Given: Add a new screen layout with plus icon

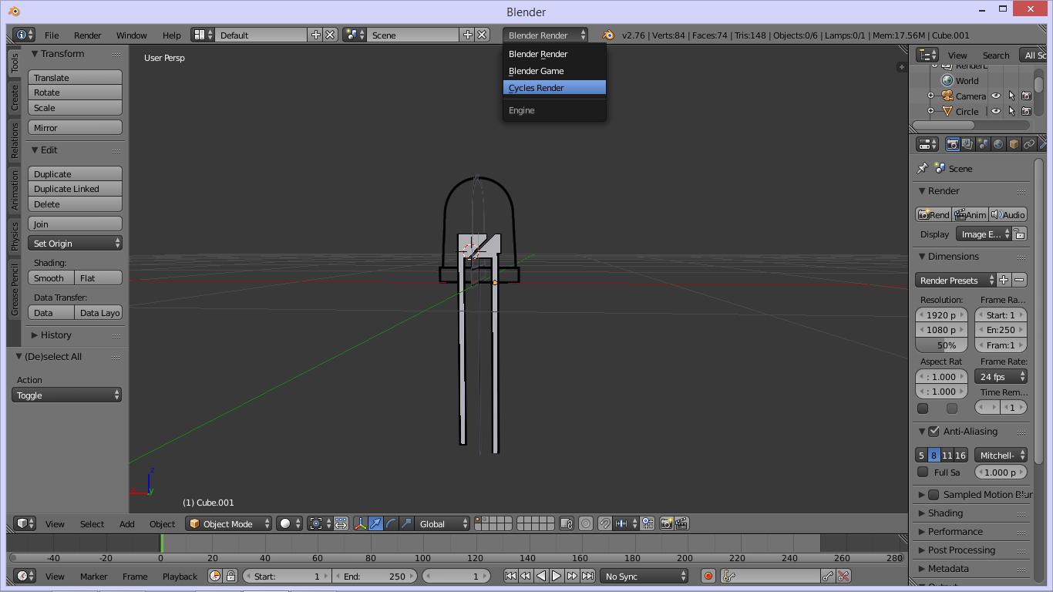Looking at the screenshot, I should coord(315,35).
